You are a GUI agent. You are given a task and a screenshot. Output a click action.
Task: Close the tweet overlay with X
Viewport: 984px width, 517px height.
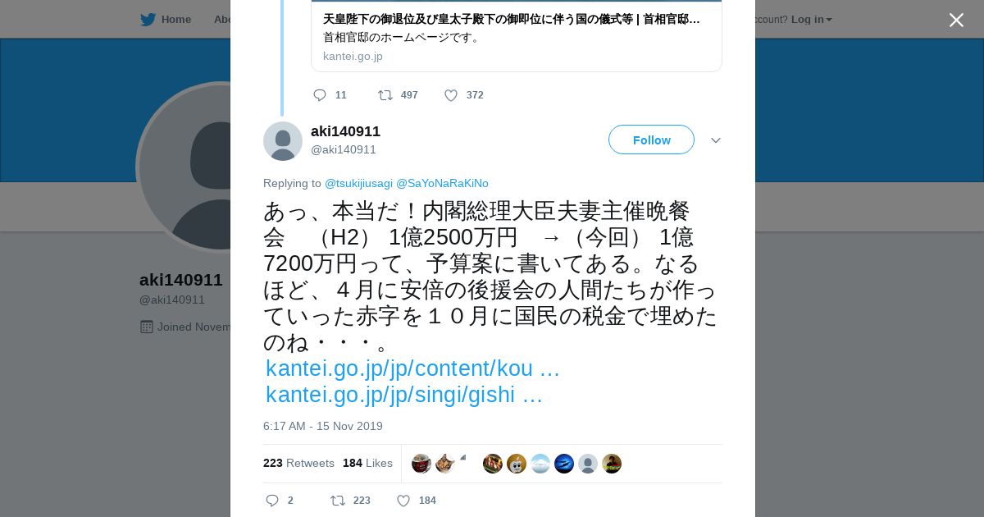[x=956, y=20]
